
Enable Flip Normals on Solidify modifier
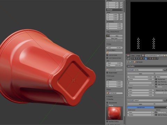coord(156,79)
